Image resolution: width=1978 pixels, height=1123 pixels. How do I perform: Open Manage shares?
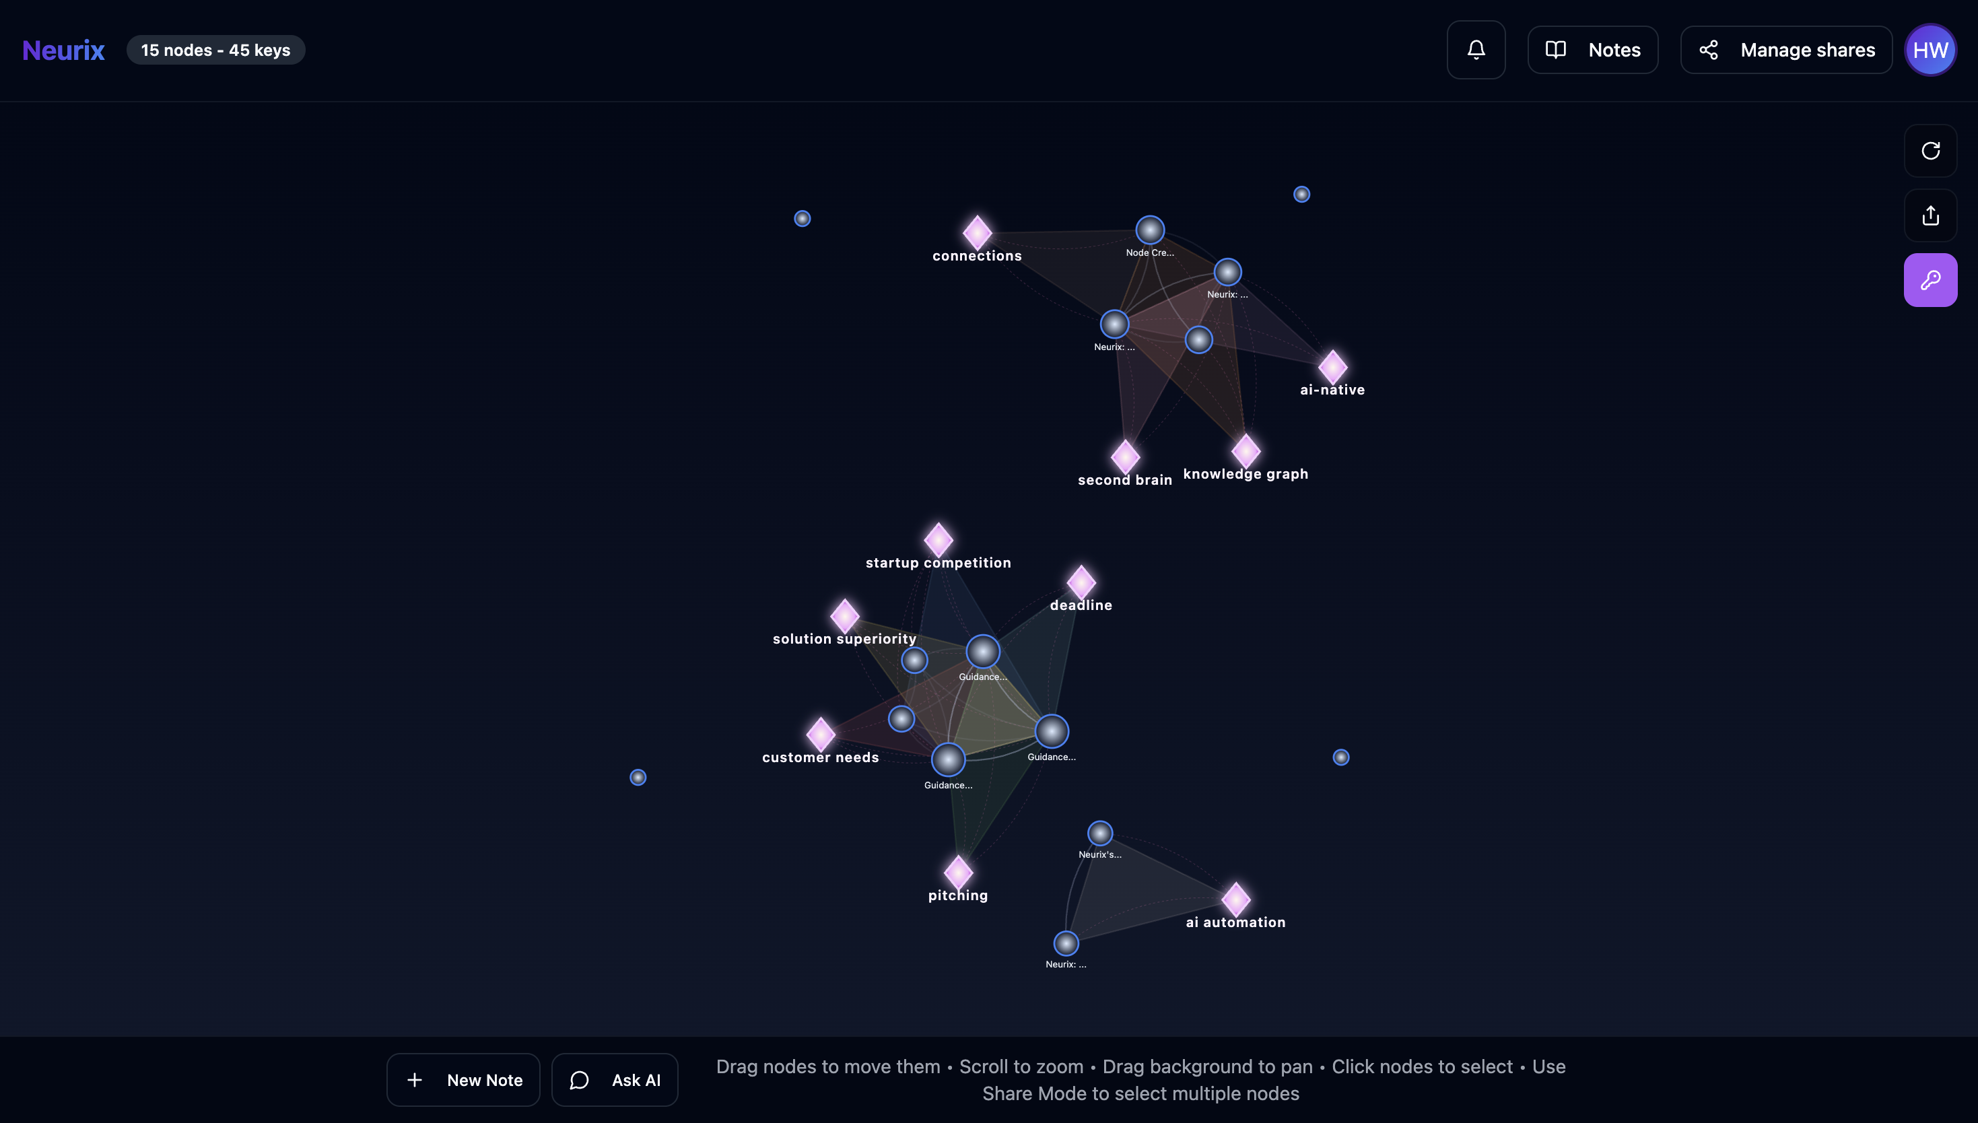[x=1786, y=49]
